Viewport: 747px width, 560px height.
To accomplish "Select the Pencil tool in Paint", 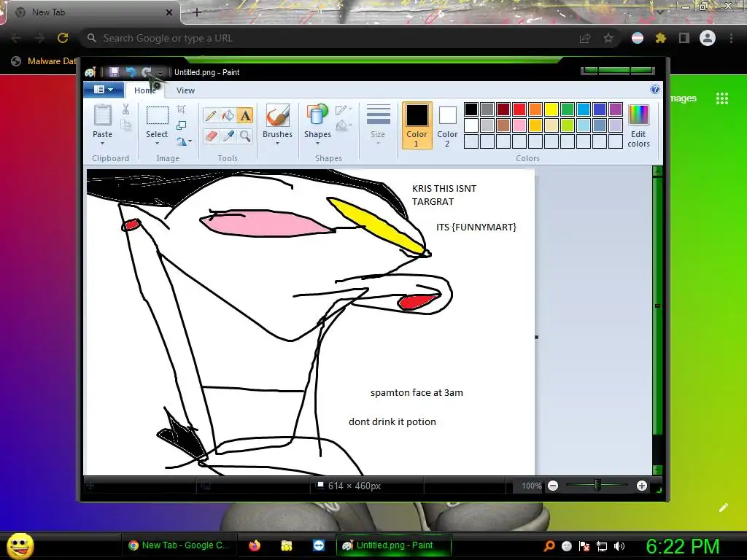I will 211,115.
